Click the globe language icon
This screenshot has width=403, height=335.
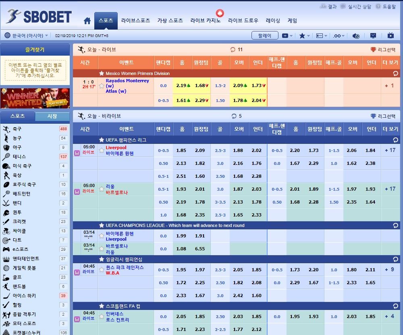[7, 35]
